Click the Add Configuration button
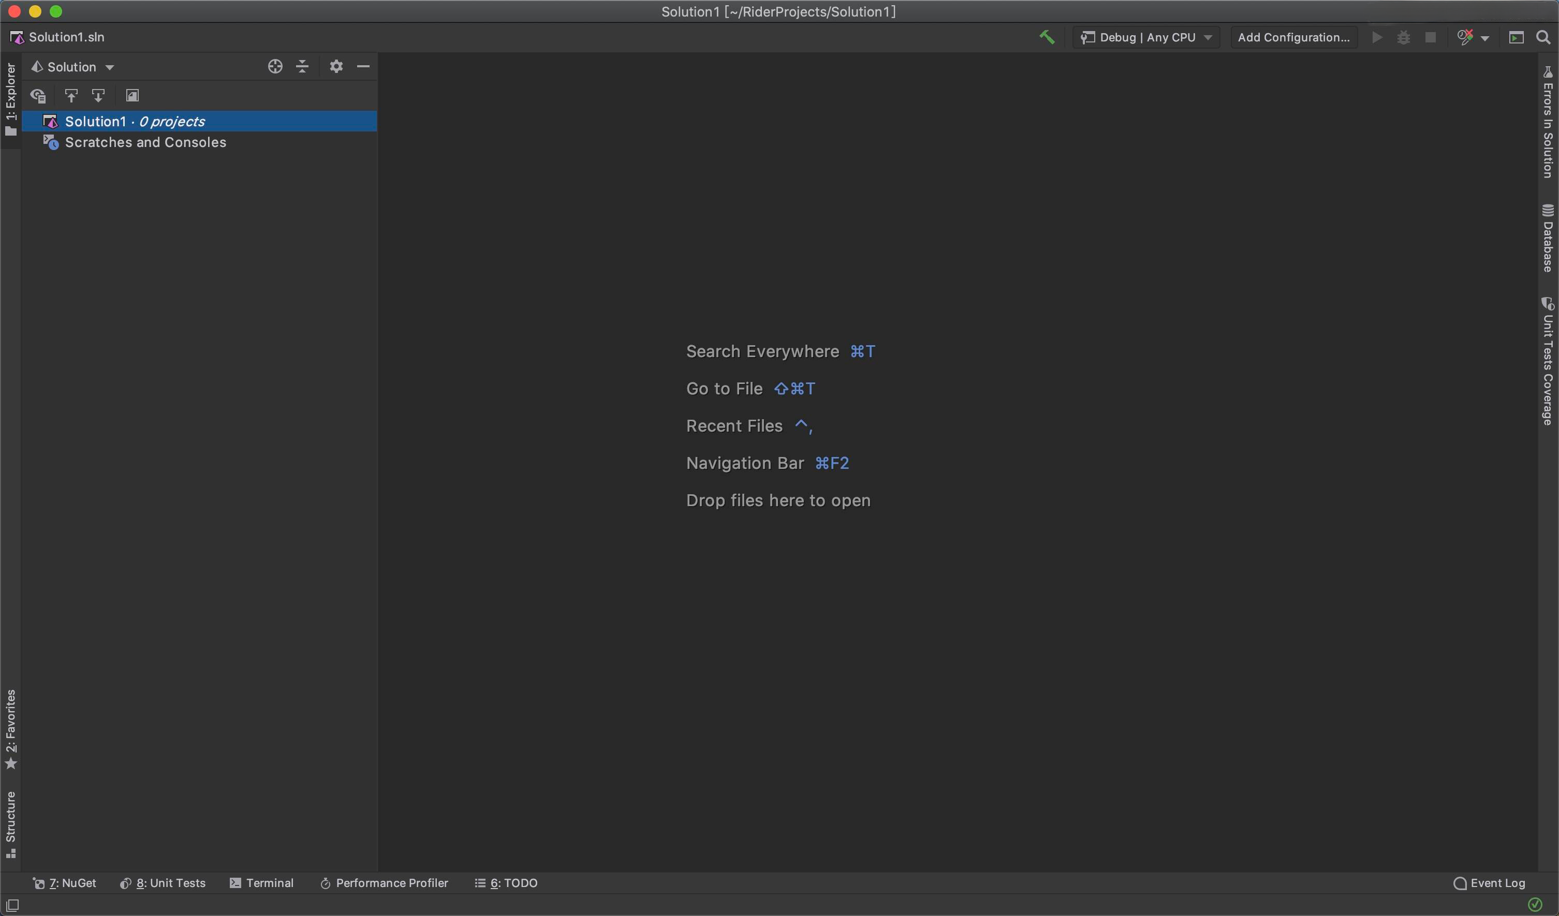Viewport: 1559px width, 916px height. (x=1293, y=37)
